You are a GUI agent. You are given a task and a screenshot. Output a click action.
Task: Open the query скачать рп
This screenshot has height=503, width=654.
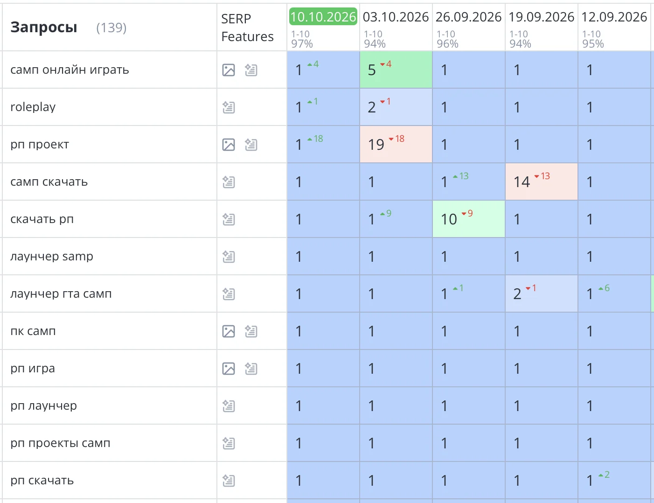[42, 219]
